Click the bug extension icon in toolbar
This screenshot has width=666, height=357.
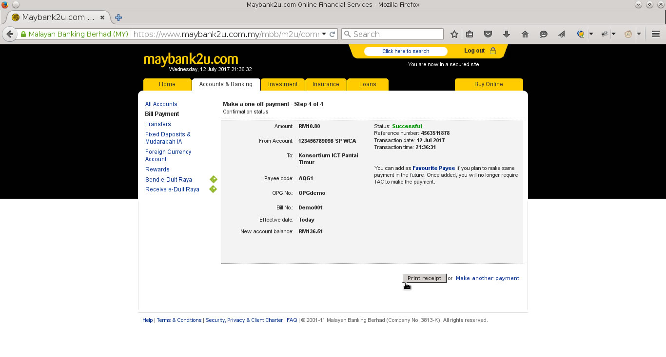tap(605, 34)
